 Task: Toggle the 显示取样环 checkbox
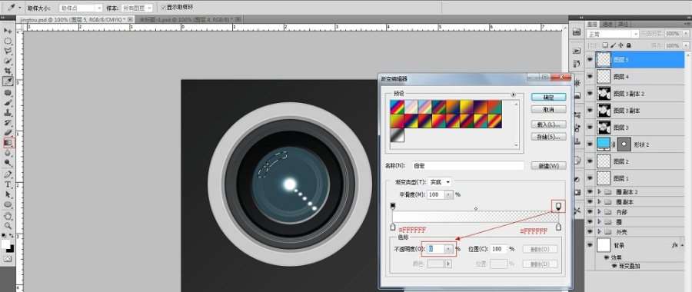click(x=163, y=8)
